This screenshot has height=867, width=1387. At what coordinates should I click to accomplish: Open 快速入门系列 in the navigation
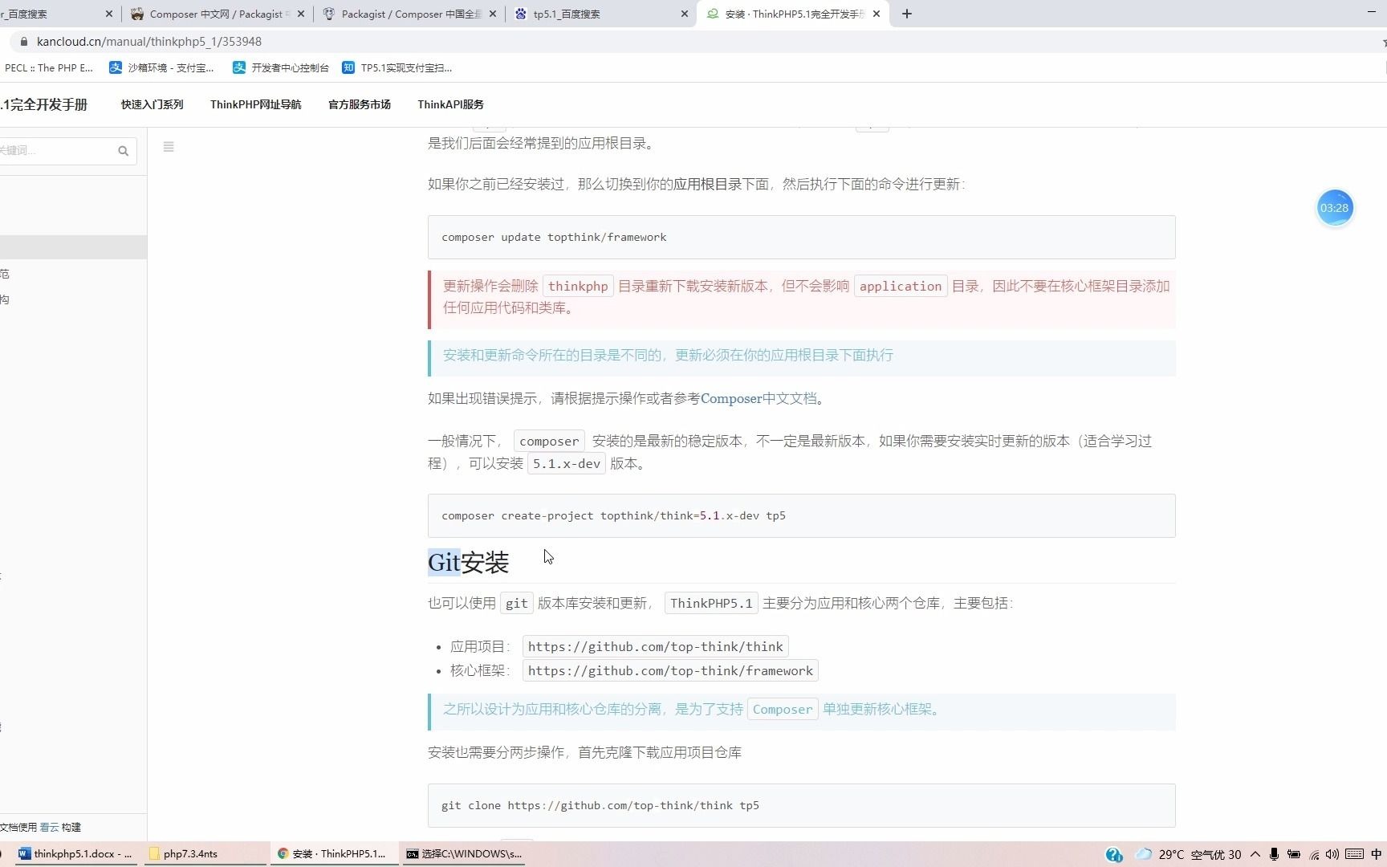[153, 104]
